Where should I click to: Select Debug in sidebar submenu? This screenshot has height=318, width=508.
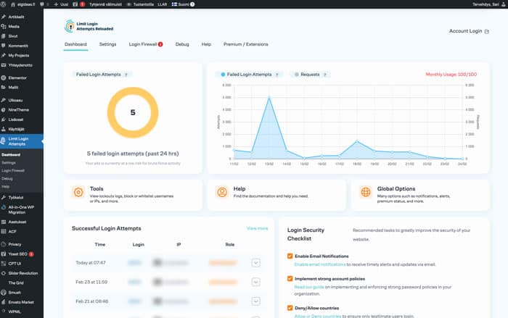(x=7, y=179)
